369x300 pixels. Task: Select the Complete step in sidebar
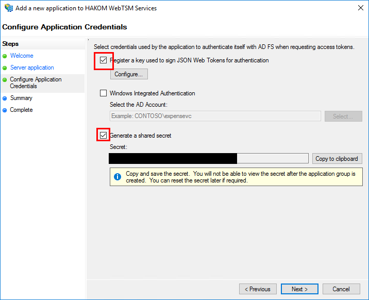(21, 110)
